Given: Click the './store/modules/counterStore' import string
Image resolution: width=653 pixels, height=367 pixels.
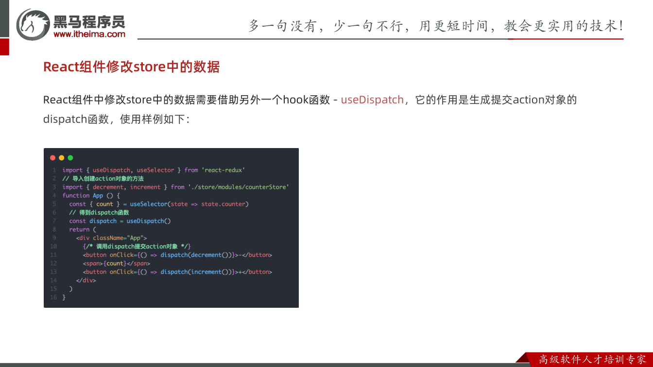Looking at the screenshot, I should click(x=239, y=187).
